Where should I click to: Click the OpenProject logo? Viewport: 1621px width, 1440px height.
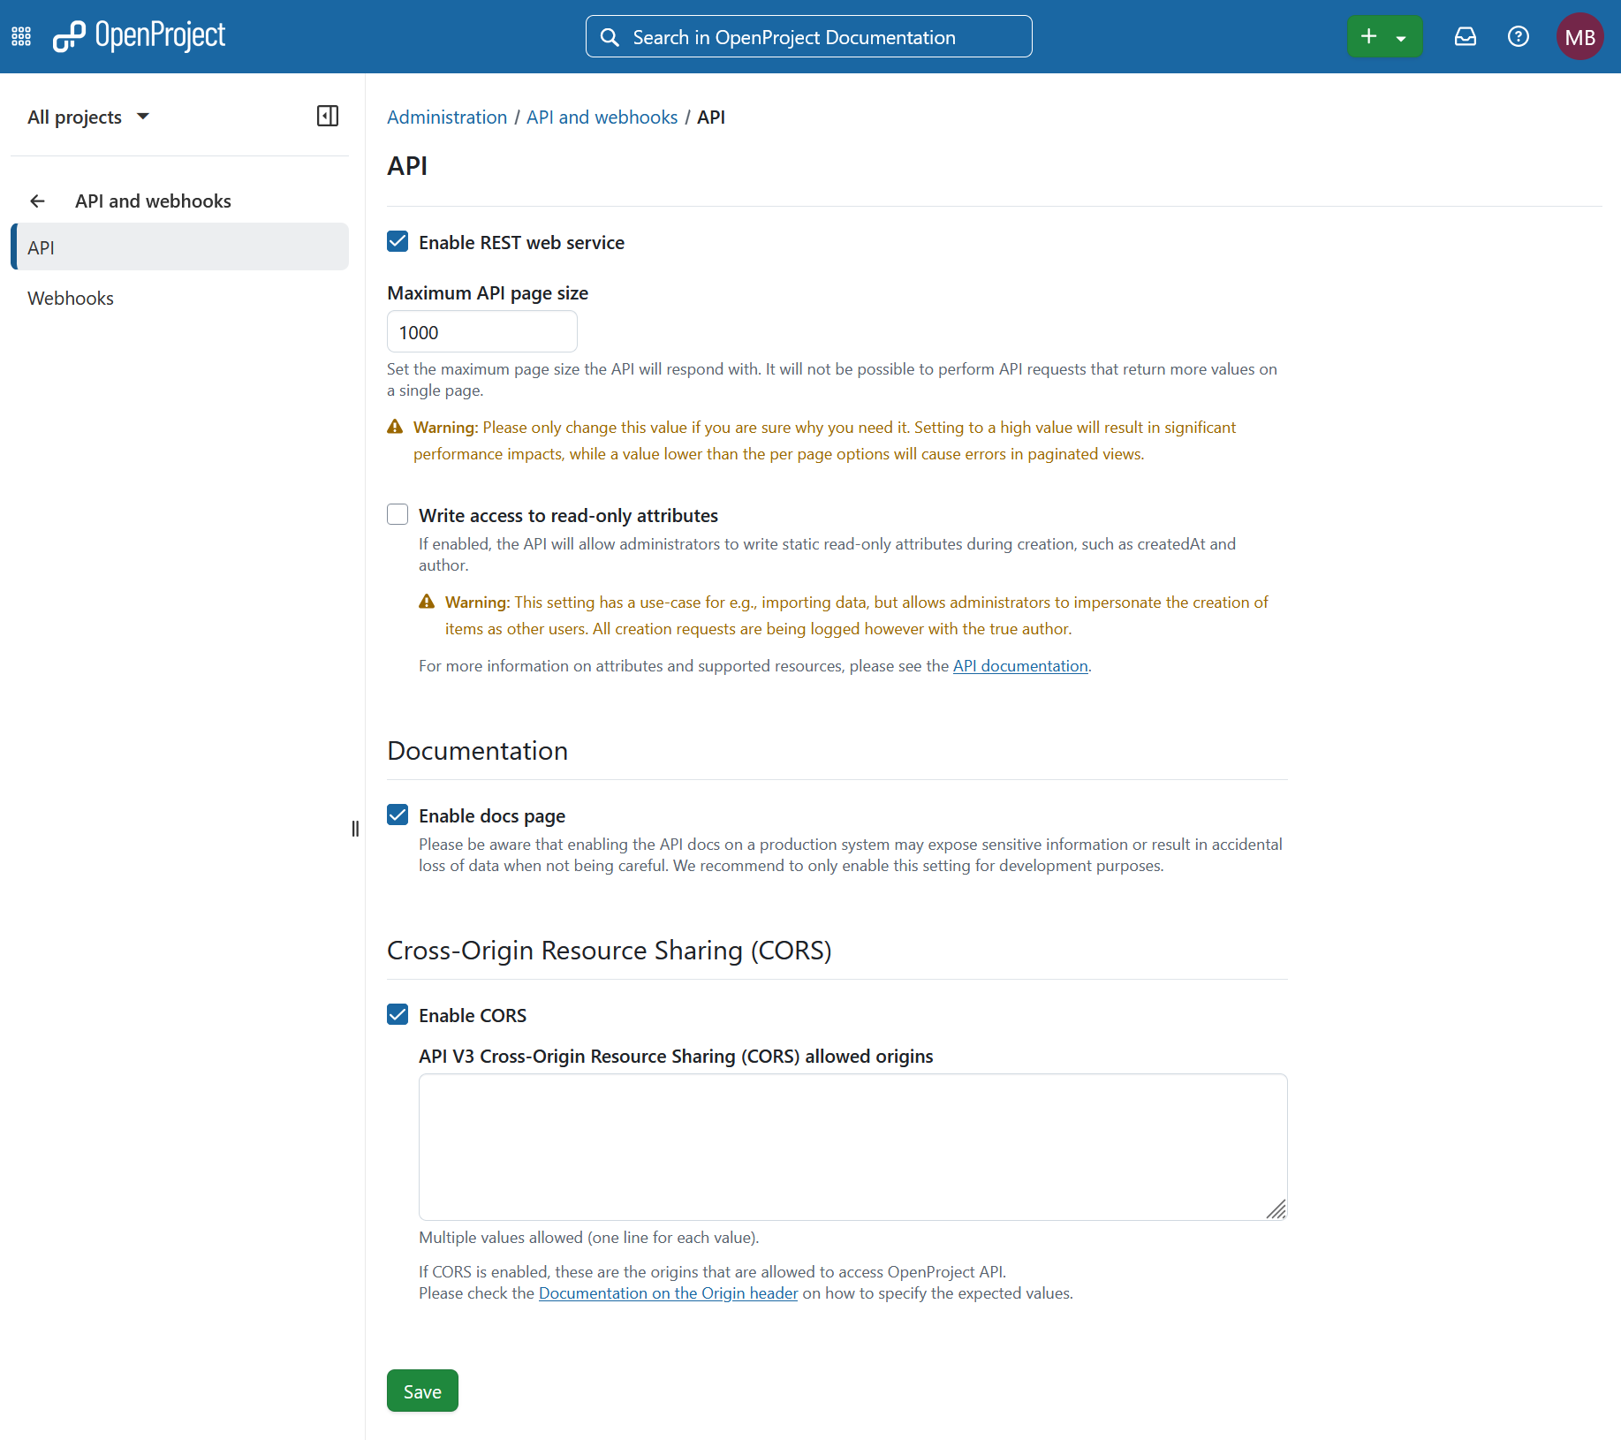138,36
